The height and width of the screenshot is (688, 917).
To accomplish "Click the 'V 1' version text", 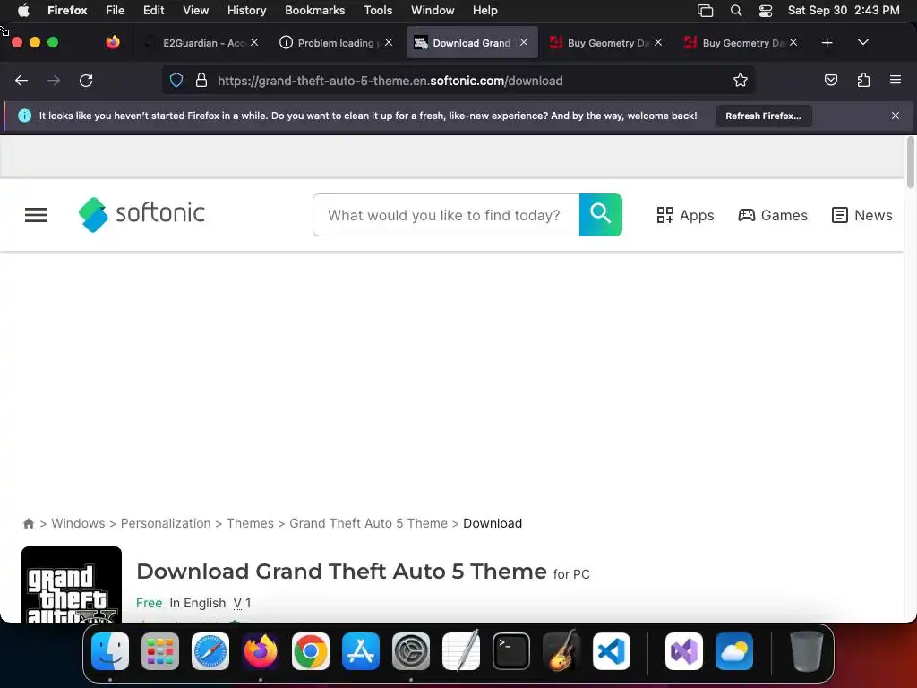I will point(242,603).
